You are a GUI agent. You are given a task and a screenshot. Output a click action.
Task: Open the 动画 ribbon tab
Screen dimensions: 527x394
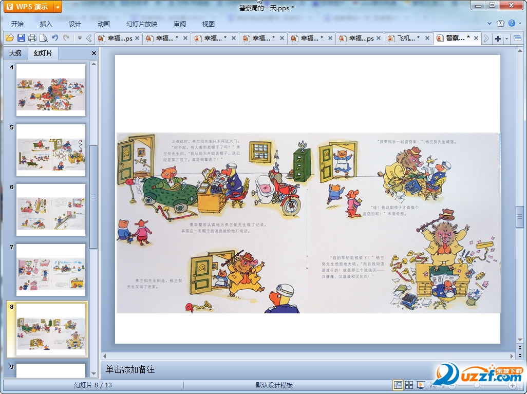click(104, 24)
